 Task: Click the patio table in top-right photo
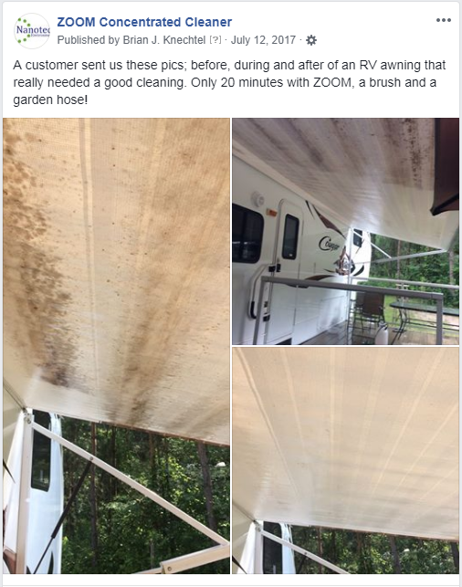click(x=425, y=310)
